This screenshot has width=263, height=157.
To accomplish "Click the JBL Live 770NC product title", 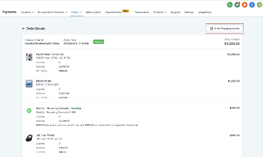I will pyautogui.click(x=45, y=135).
